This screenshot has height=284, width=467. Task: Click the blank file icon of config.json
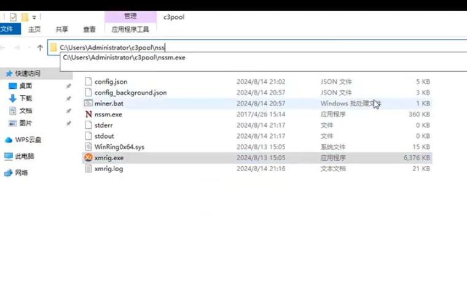pyautogui.click(x=88, y=82)
